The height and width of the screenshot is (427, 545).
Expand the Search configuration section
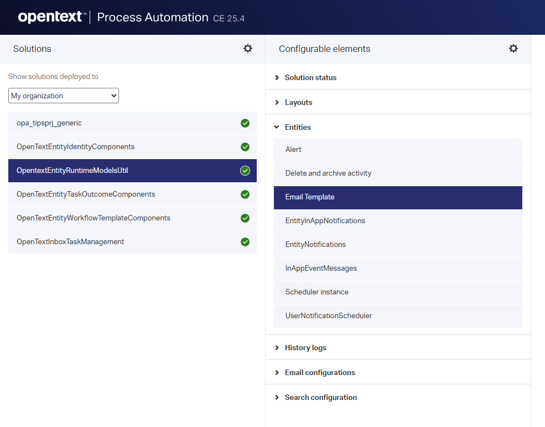(320, 397)
